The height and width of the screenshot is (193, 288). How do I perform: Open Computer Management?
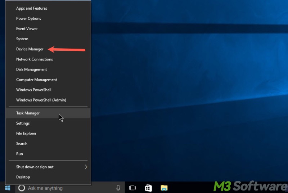(x=37, y=80)
